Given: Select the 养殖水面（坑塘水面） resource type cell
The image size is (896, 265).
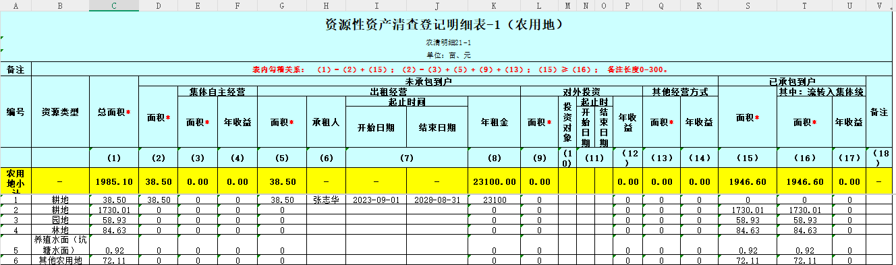Looking at the screenshot, I should pyautogui.click(x=61, y=245).
